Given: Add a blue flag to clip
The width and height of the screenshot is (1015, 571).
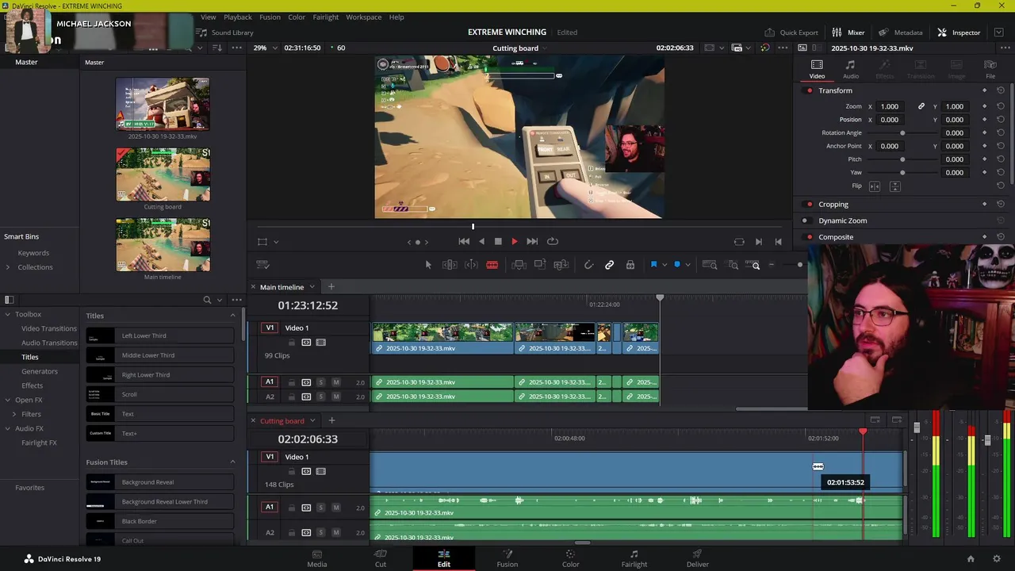Looking at the screenshot, I should point(654,265).
